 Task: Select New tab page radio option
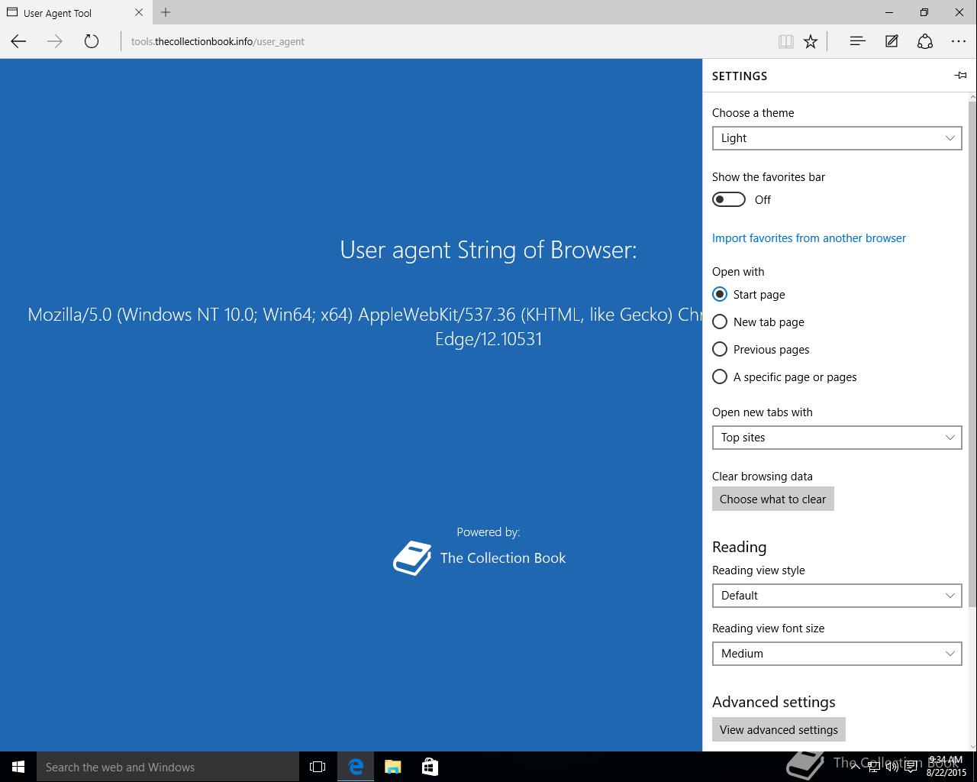click(x=759, y=322)
